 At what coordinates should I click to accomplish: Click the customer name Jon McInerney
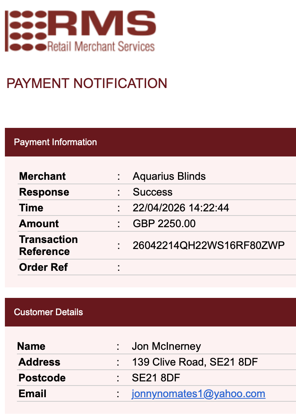[x=166, y=346]
